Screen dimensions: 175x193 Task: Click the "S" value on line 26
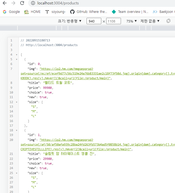click(34, 178)
